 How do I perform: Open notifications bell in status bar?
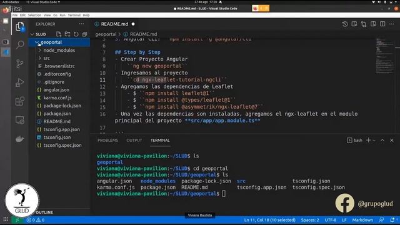click(392, 219)
